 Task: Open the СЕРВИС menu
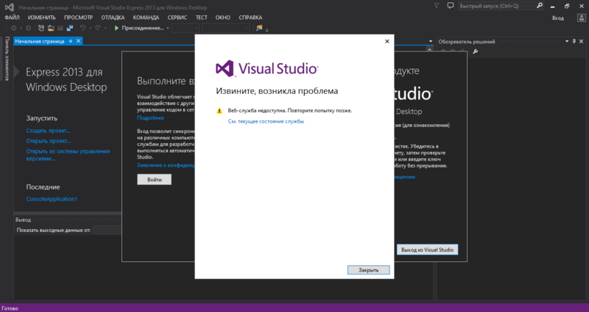(x=177, y=18)
